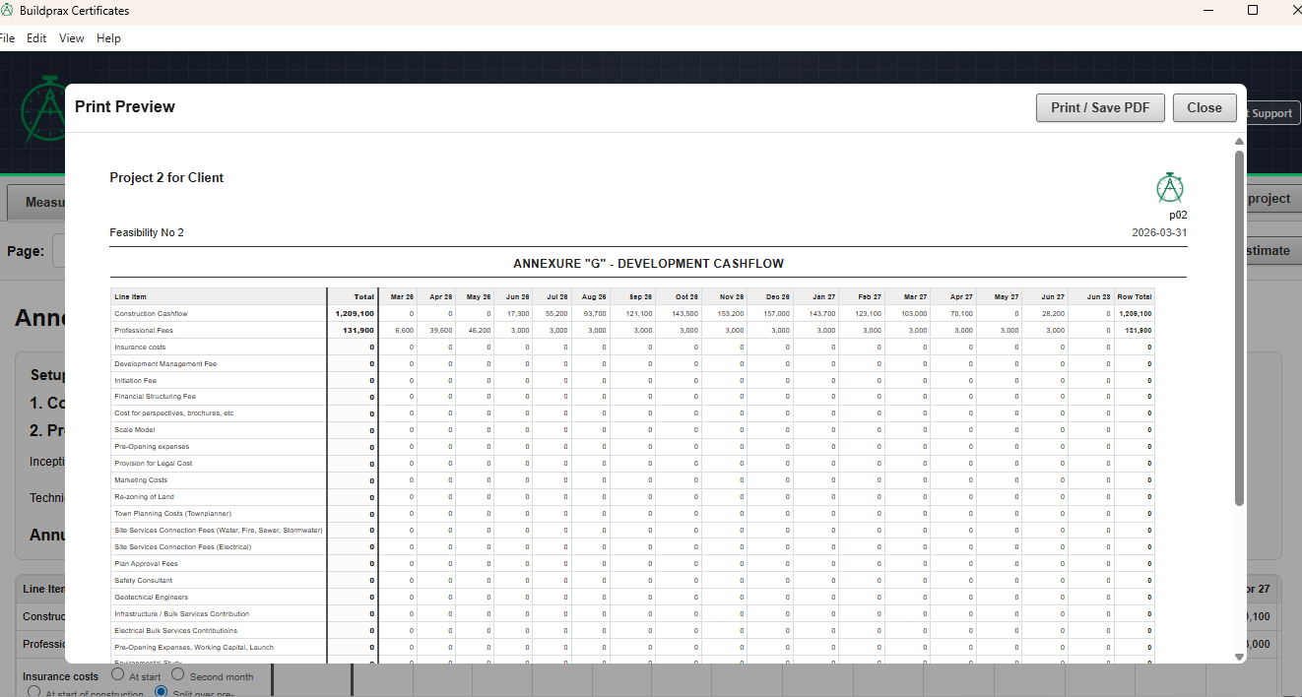
Task: Click the Print / Save PDF button
Action: tap(1100, 108)
